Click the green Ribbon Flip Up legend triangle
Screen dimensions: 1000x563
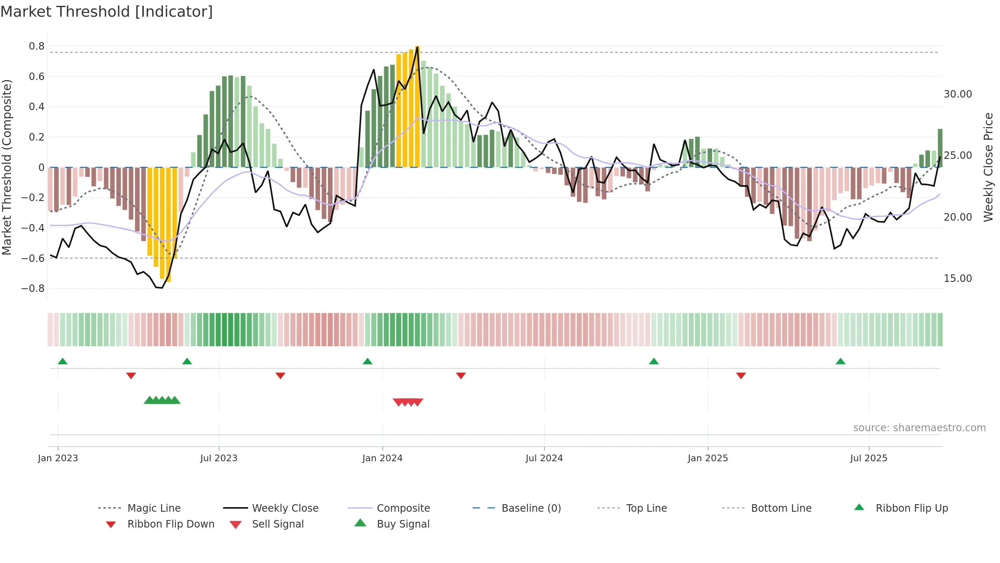click(x=859, y=507)
